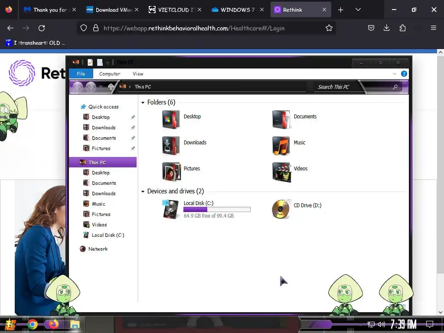Click the Firefox reload button

coord(42,28)
